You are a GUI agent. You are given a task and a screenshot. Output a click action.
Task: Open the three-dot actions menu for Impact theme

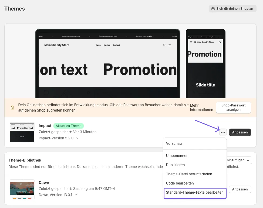[x=223, y=132]
